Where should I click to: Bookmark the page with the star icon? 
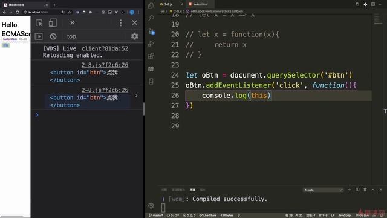pos(70,12)
